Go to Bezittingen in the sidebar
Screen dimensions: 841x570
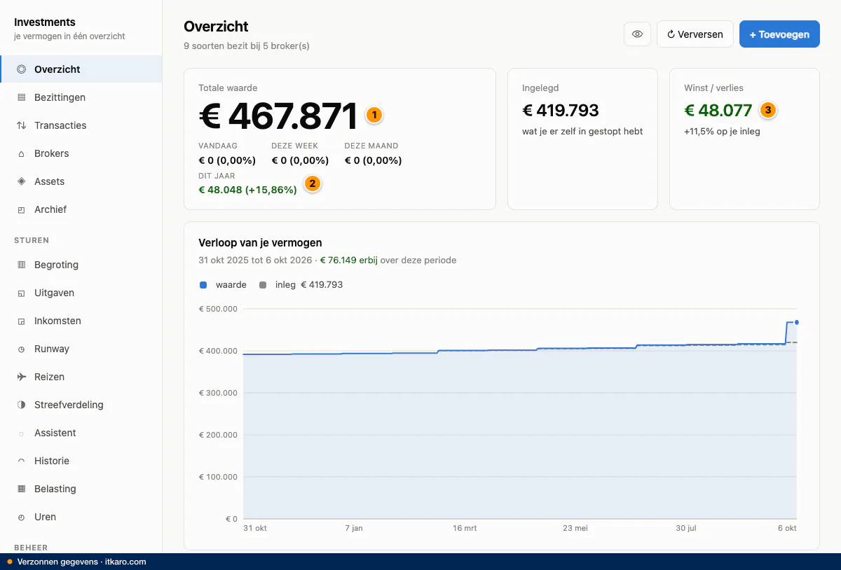[81, 97]
